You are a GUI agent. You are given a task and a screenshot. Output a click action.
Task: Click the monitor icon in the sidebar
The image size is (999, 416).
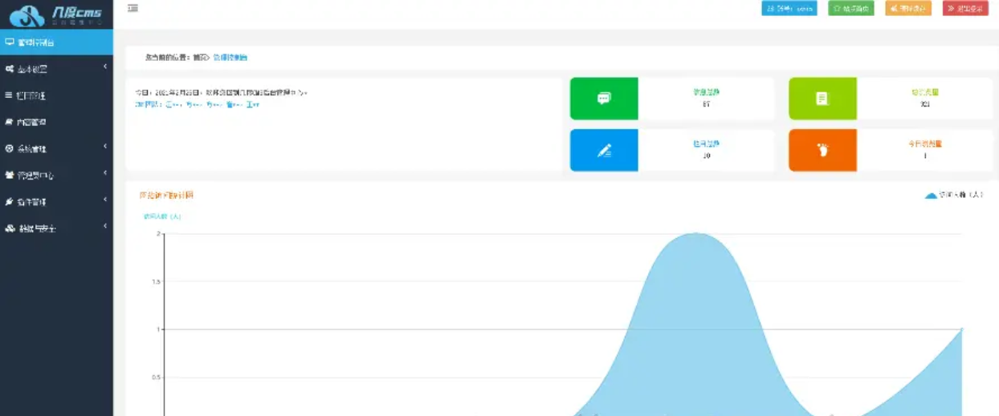point(10,42)
